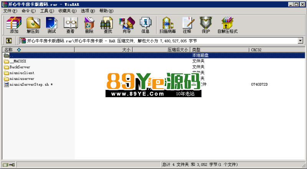This screenshot has width=307, height=169.
Task: Open the Commands (命令) menu
Action: 28,11
